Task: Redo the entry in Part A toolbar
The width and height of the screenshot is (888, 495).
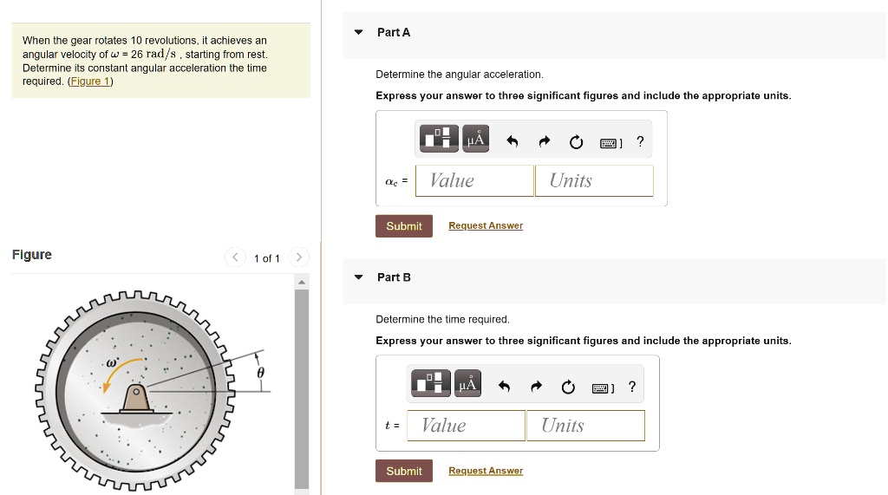Action: (545, 141)
